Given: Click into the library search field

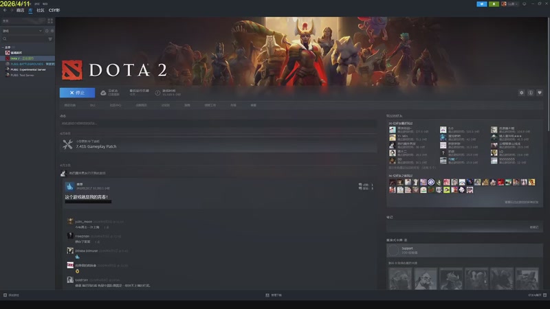Looking at the screenshot, I should pyautogui.click(x=24, y=39).
